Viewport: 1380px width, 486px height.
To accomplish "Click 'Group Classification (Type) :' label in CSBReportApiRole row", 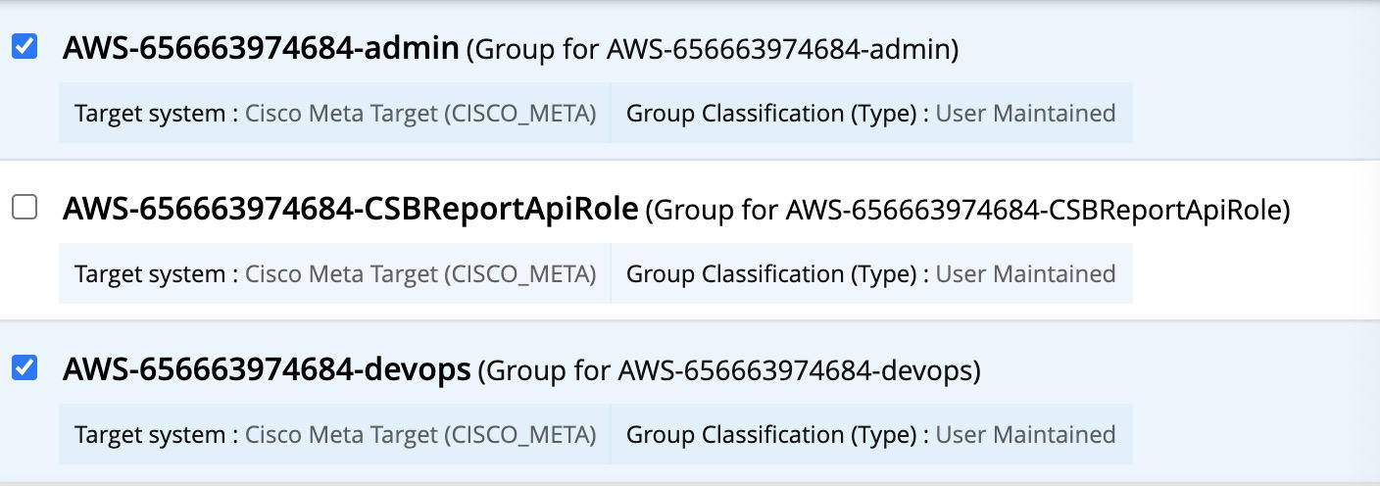I will (777, 274).
